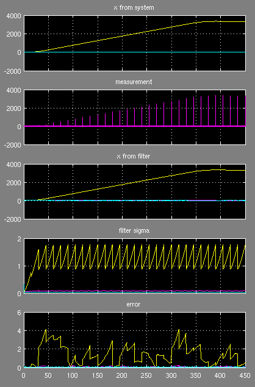Click the time-axis tick label 200
The image size is (255, 387).
click(x=121, y=375)
